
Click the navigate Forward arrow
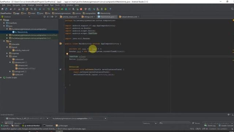pos(44,9)
